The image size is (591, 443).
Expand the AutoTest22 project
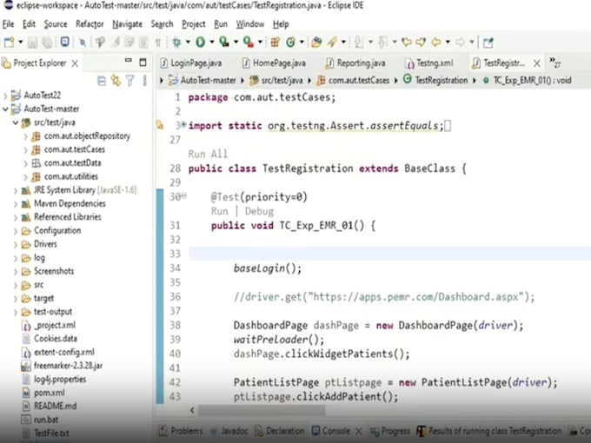5,96
